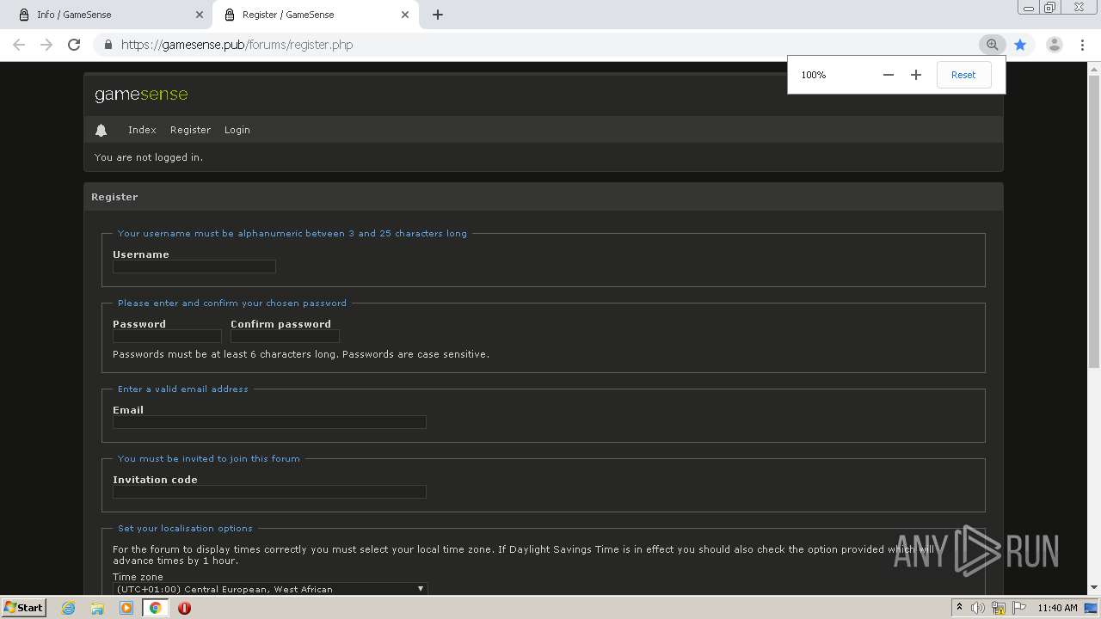This screenshot has height=619, width=1101.
Task: Open the forum notifications bell icon
Action: (101, 130)
